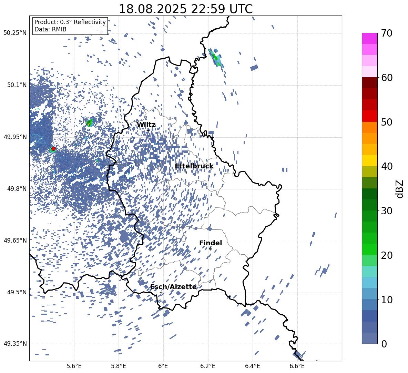Image resolution: width=408 pixels, height=373 pixels.
Task: Click the 50.25°N latitude label
Action: click(15, 33)
